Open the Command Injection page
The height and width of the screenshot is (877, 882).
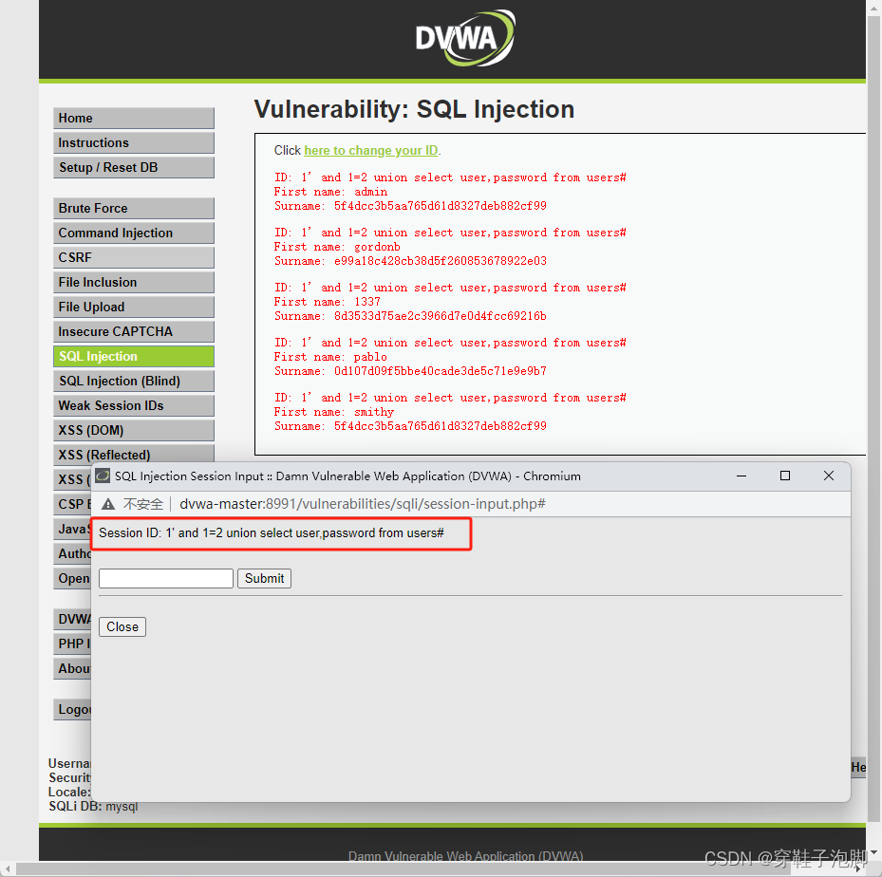coord(134,233)
